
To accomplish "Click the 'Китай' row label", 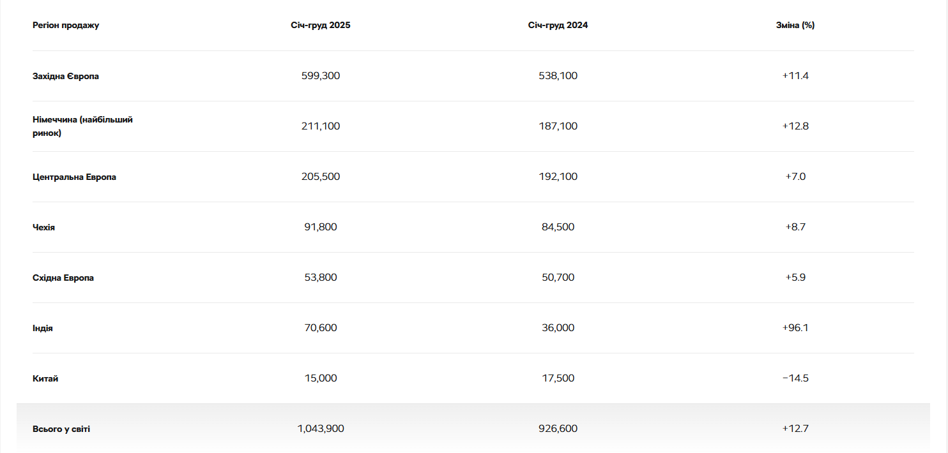I will pyautogui.click(x=45, y=378).
